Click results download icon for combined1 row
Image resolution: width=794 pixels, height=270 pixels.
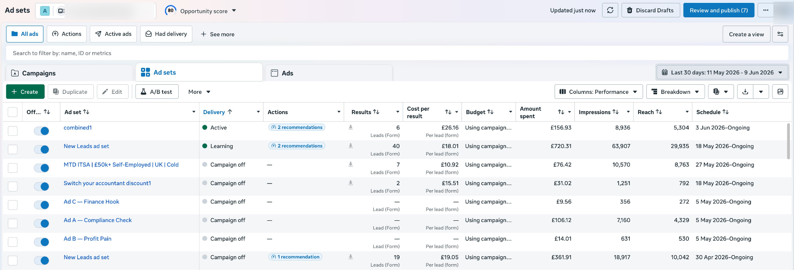[351, 127]
